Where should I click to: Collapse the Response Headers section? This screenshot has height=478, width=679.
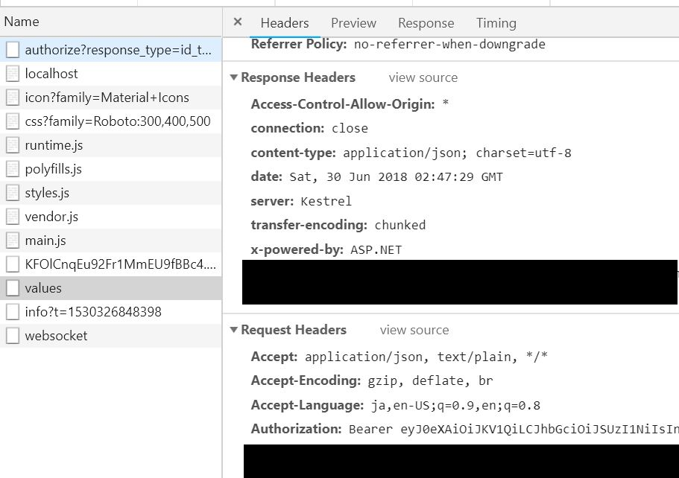click(x=234, y=77)
